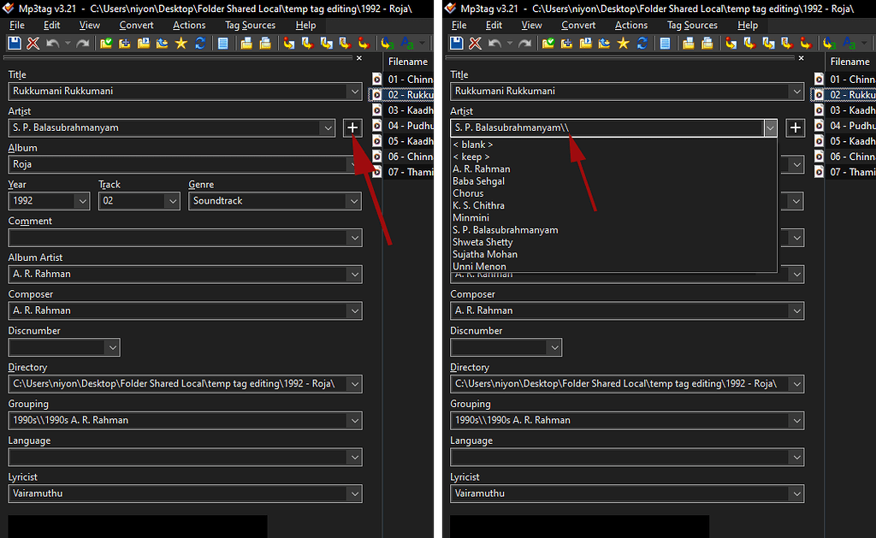Screen dimensions: 876x538
Task: Click the blue Refresh arrows icon in right window
Action: click(x=642, y=43)
